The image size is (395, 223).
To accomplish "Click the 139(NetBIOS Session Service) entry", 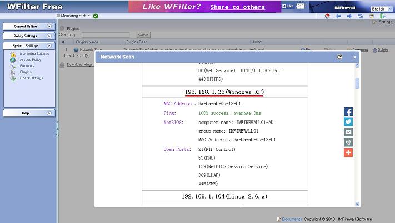I will pos(233,166).
